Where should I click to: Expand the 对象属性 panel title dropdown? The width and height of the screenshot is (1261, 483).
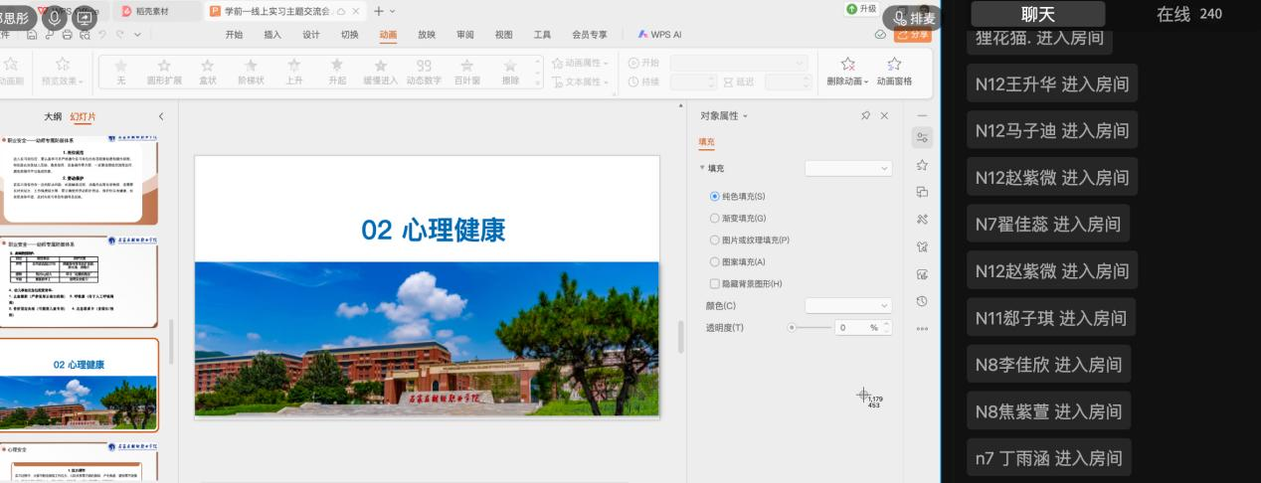(x=745, y=116)
